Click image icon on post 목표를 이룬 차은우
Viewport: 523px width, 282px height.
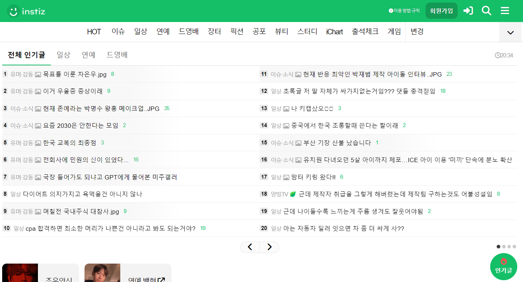38,74
